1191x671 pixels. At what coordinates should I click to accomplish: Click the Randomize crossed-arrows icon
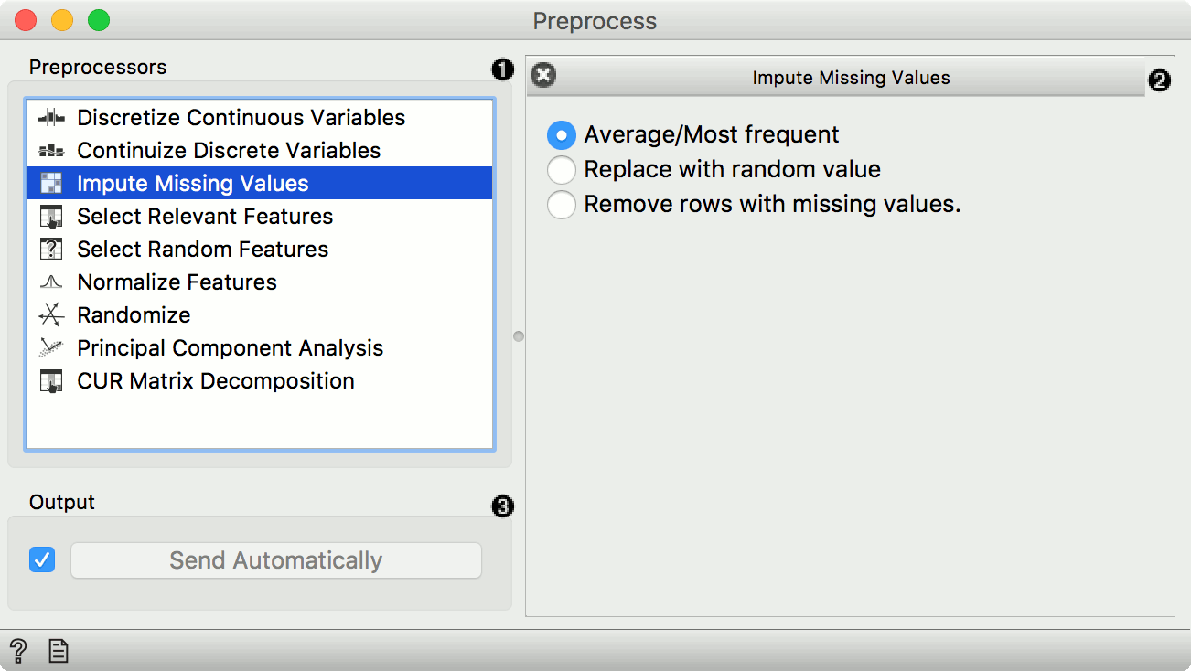51,315
